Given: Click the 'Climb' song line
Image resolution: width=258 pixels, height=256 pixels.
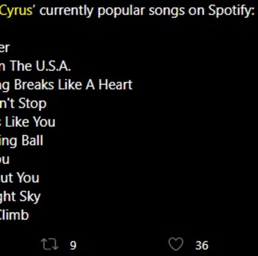Looking at the screenshot, I should pyautogui.click(x=15, y=215).
